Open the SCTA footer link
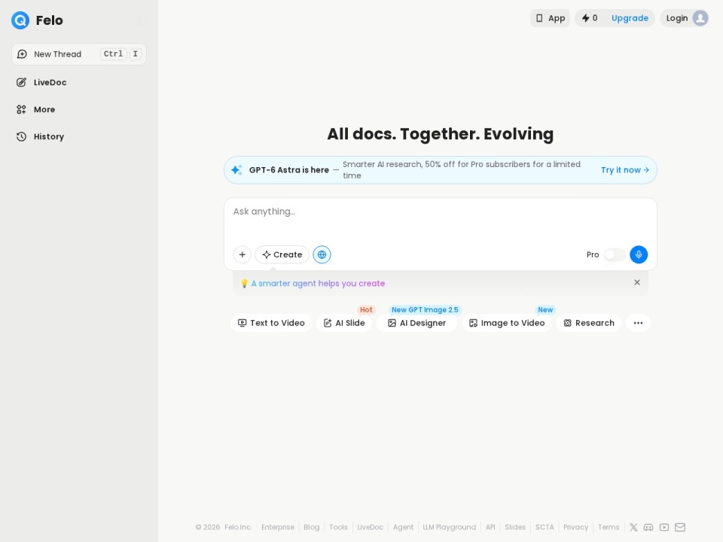The width and height of the screenshot is (723, 542). pos(545,527)
